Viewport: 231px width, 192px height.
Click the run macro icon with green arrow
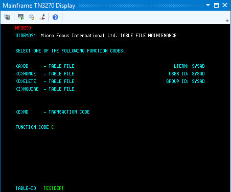[21, 17]
